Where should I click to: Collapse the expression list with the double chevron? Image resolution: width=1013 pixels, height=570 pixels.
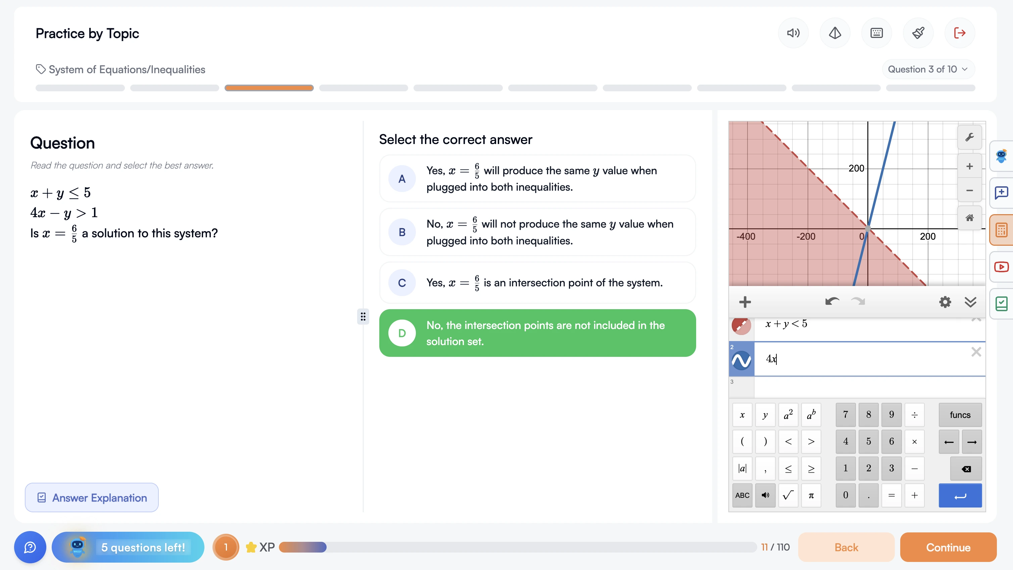point(971,302)
